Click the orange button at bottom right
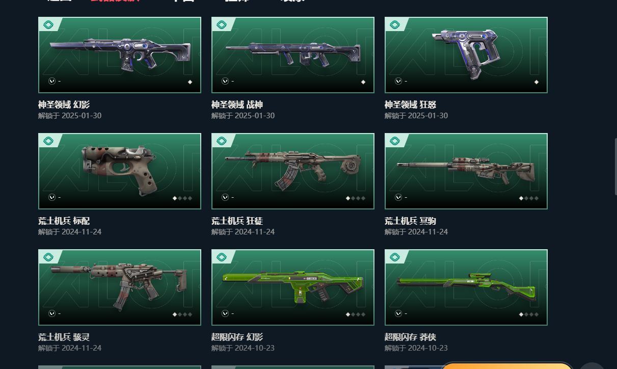617x369 pixels. coord(506,366)
